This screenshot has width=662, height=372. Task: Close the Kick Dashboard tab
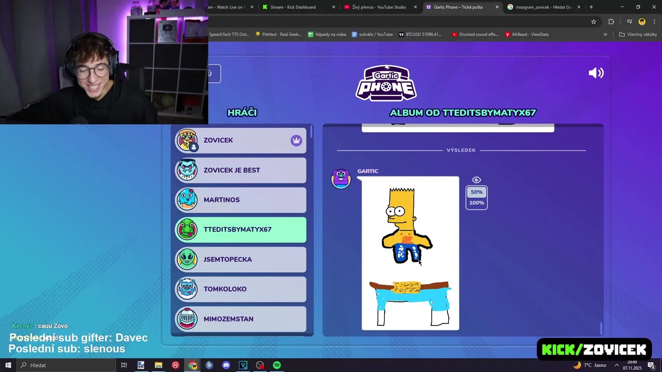pyautogui.click(x=334, y=7)
